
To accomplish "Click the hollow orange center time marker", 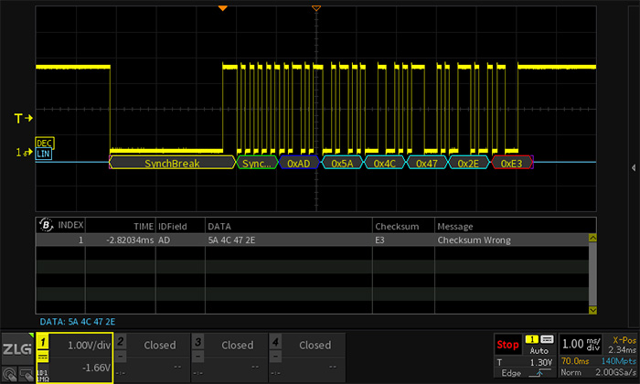I will (x=316, y=8).
